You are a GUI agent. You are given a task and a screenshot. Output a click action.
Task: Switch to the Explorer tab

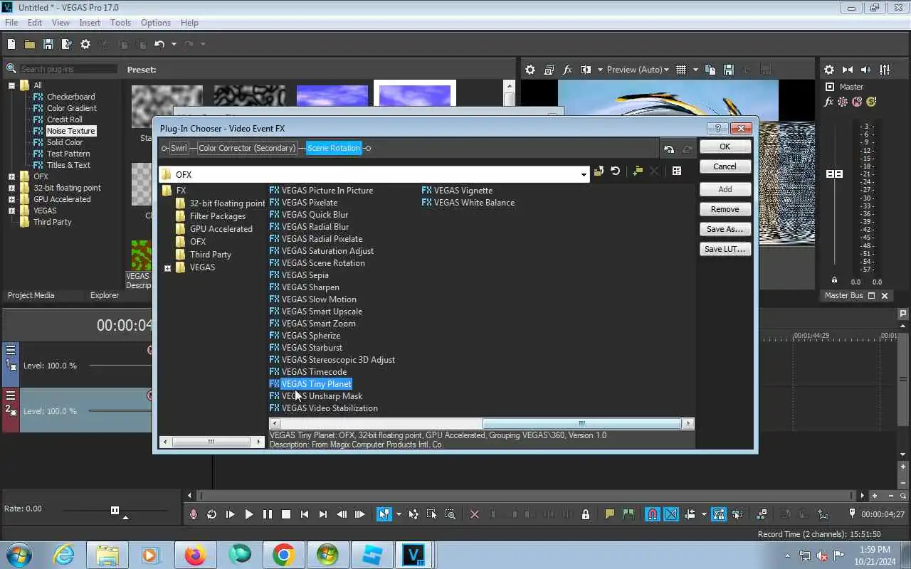coord(105,295)
